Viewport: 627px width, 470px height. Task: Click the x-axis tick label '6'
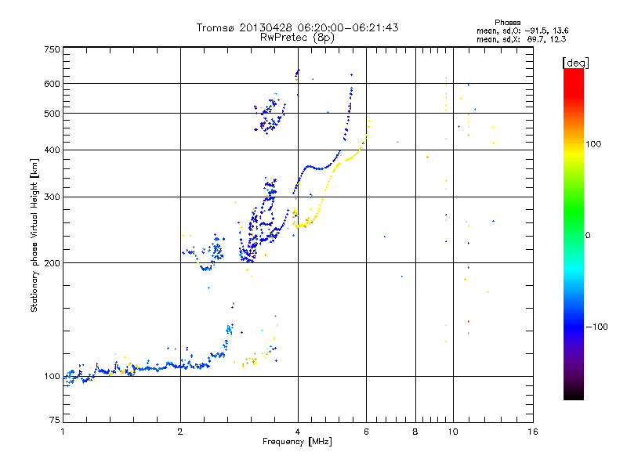pyautogui.click(x=366, y=432)
